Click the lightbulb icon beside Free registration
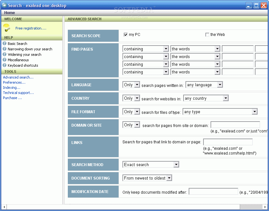 coord(6,28)
